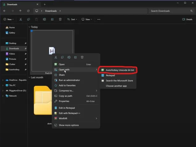The image size is (196, 147).
Task: Open with Notepad from the submenu
Action: (118, 76)
